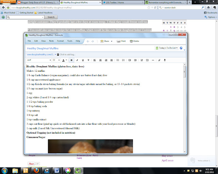Go to Firefox home page icon

[x=208, y=7]
